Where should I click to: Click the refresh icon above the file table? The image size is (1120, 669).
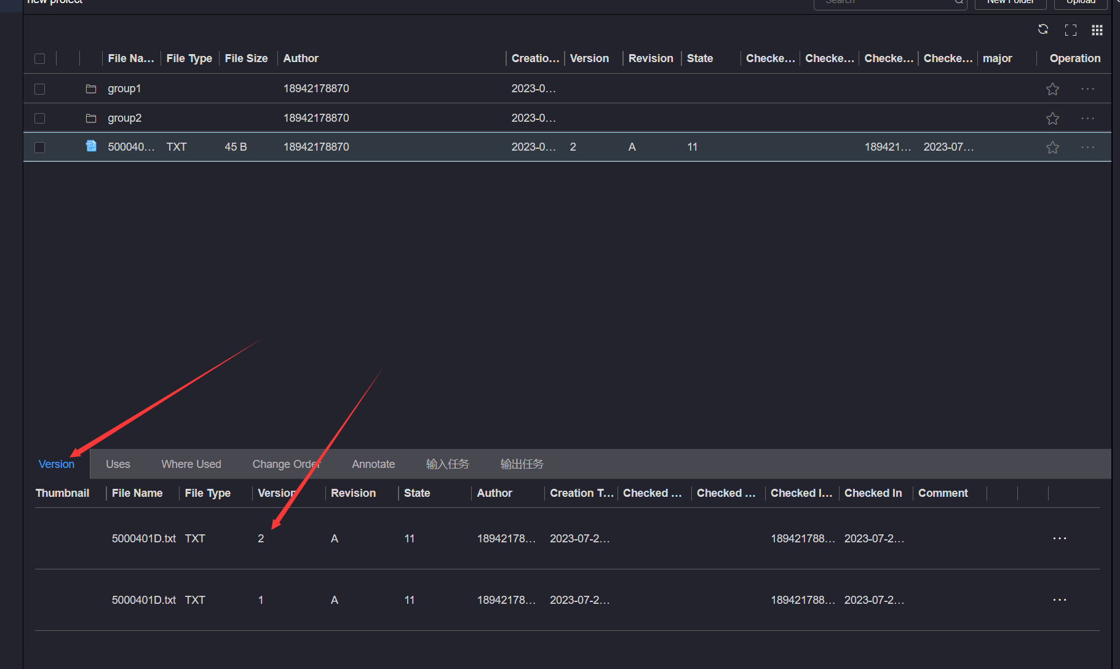[x=1043, y=30]
